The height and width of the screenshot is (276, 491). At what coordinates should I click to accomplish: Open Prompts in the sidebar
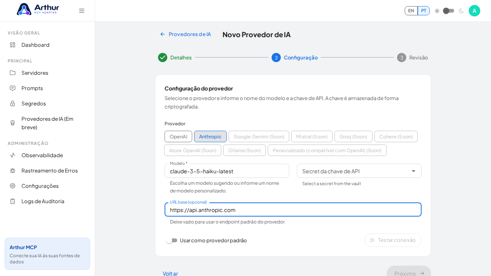click(48, 88)
